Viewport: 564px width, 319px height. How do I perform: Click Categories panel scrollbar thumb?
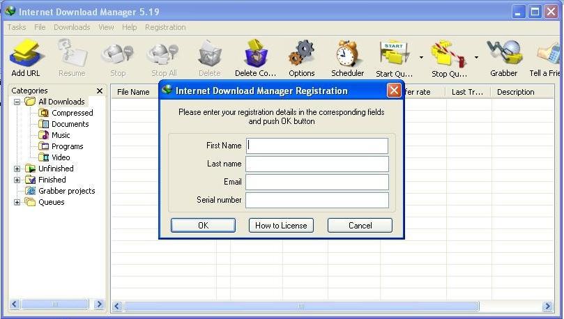(x=54, y=304)
